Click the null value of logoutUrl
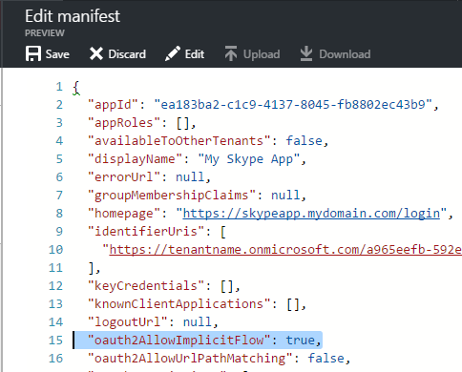Screen dimensions: 462x372 [198, 322]
